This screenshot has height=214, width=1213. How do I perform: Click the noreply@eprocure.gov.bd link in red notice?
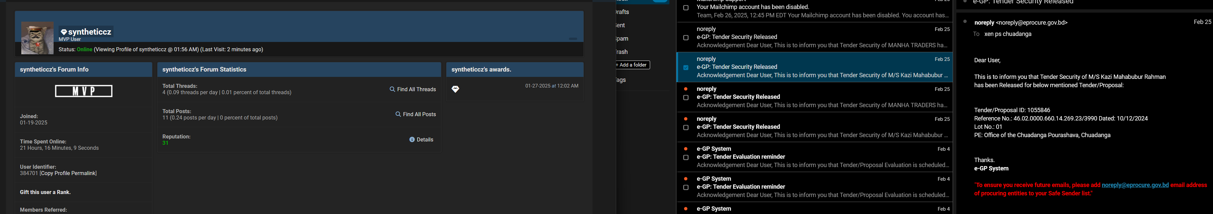click(x=1135, y=185)
